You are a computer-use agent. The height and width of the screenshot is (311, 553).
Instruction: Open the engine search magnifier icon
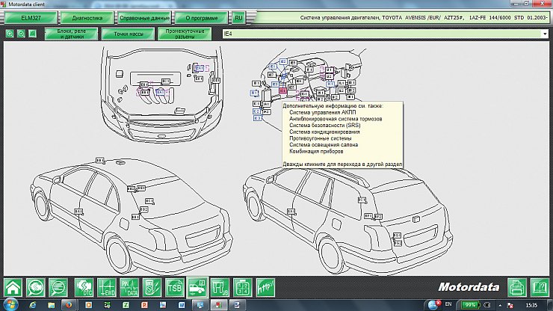coord(36,287)
